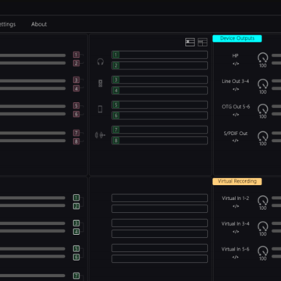Click the </> icon under OTG Out 5-6
281x281 pixels.
pyautogui.click(x=236, y=115)
